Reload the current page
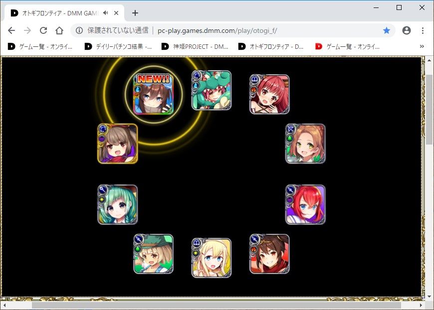434x310 pixels. (43, 30)
